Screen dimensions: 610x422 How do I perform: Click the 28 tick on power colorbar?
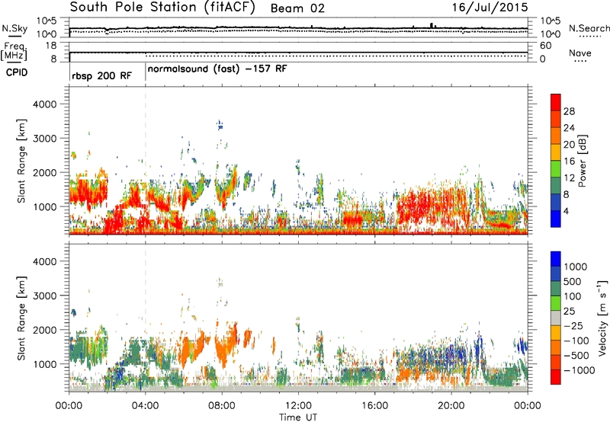point(569,111)
